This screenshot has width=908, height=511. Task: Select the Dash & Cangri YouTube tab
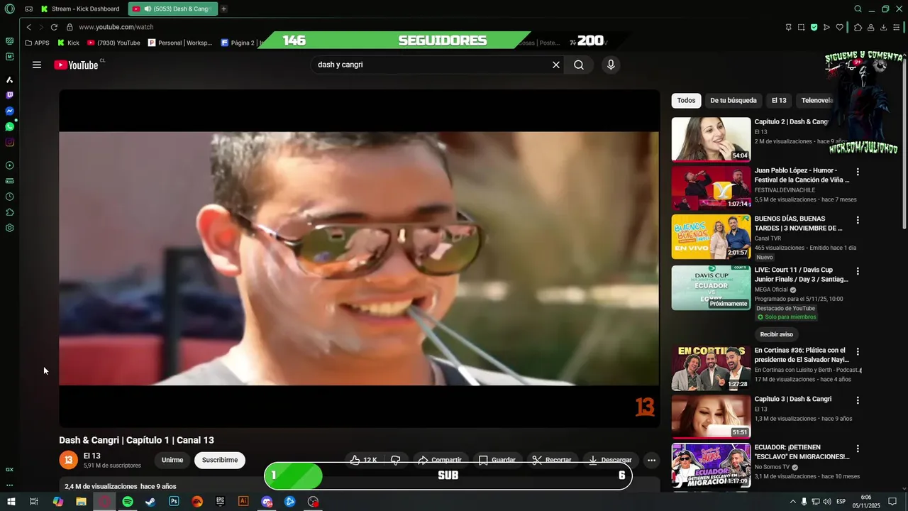(x=172, y=9)
